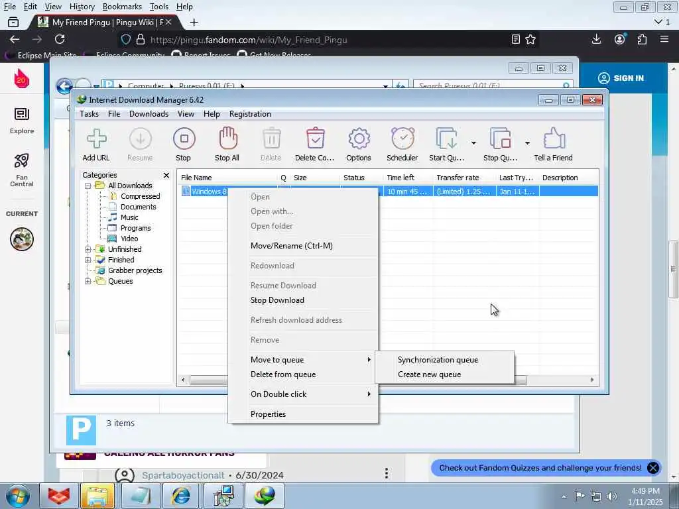Viewport: 679px width, 509px height.
Task: Click the Add URL toolbar icon
Action: tap(97, 139)
